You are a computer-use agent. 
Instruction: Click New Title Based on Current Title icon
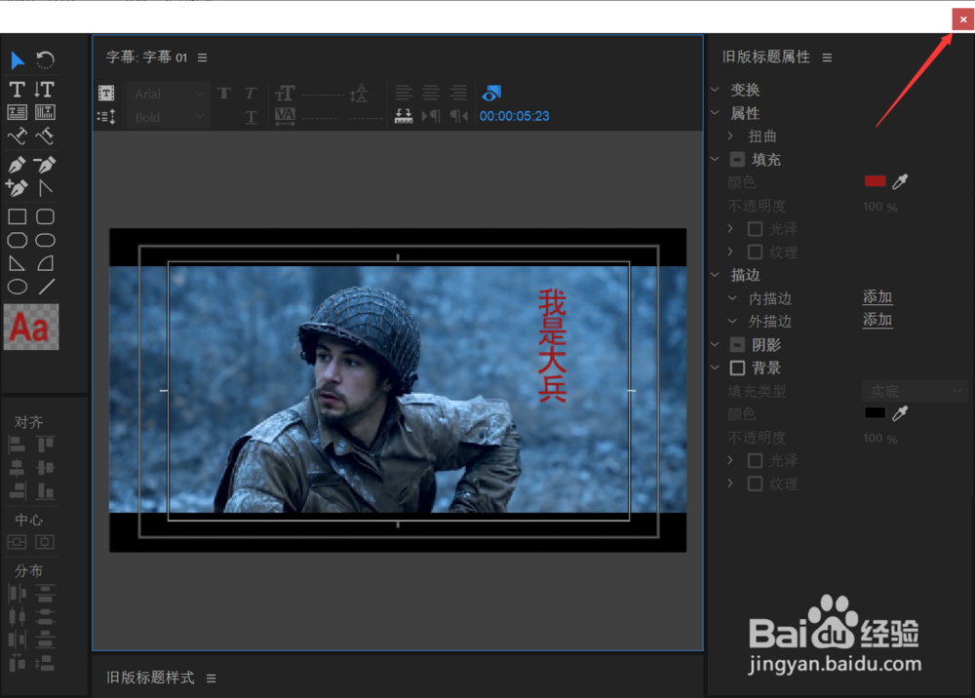pyautogui.click(x=106, y=94)
